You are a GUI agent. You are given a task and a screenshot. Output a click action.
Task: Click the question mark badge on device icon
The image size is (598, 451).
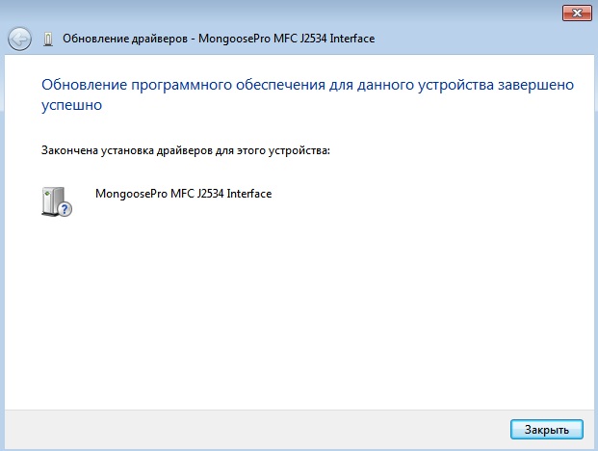pos(65,208)
